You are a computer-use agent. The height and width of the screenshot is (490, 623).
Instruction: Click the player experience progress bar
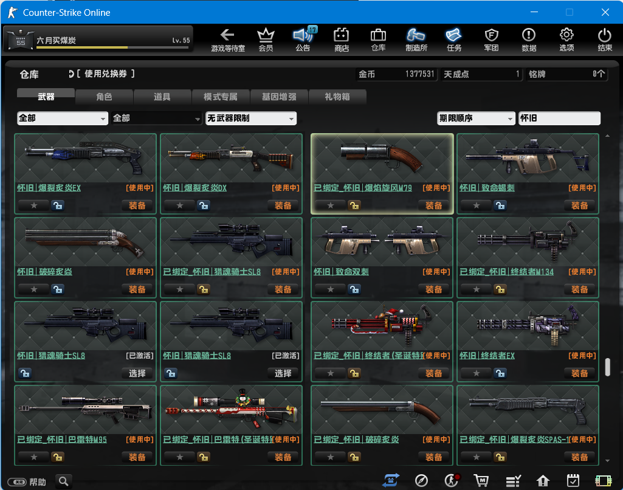(112, 47)
